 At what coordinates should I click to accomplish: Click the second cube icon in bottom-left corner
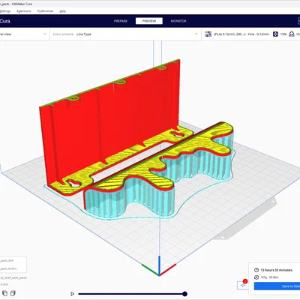[13, 293]
